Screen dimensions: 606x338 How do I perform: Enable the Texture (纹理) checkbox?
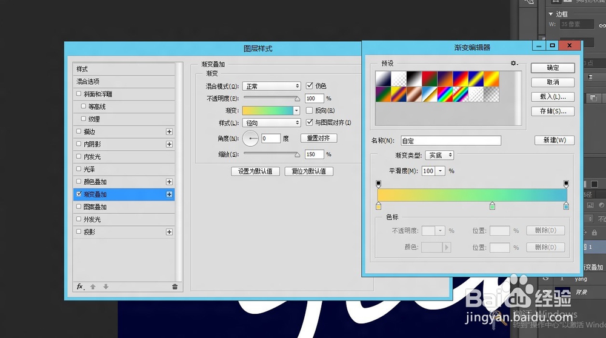click(84, 119)
